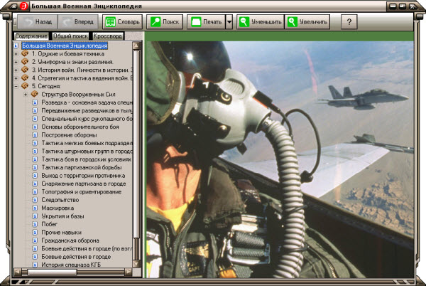This screenshot has height=286, width=426.
Task: Click the Вперед (Forward) navigation button
Action: point(77,22)
